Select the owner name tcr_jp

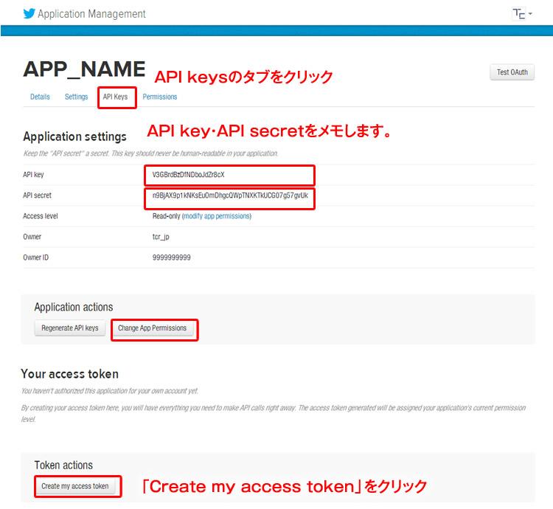(161, 237)
